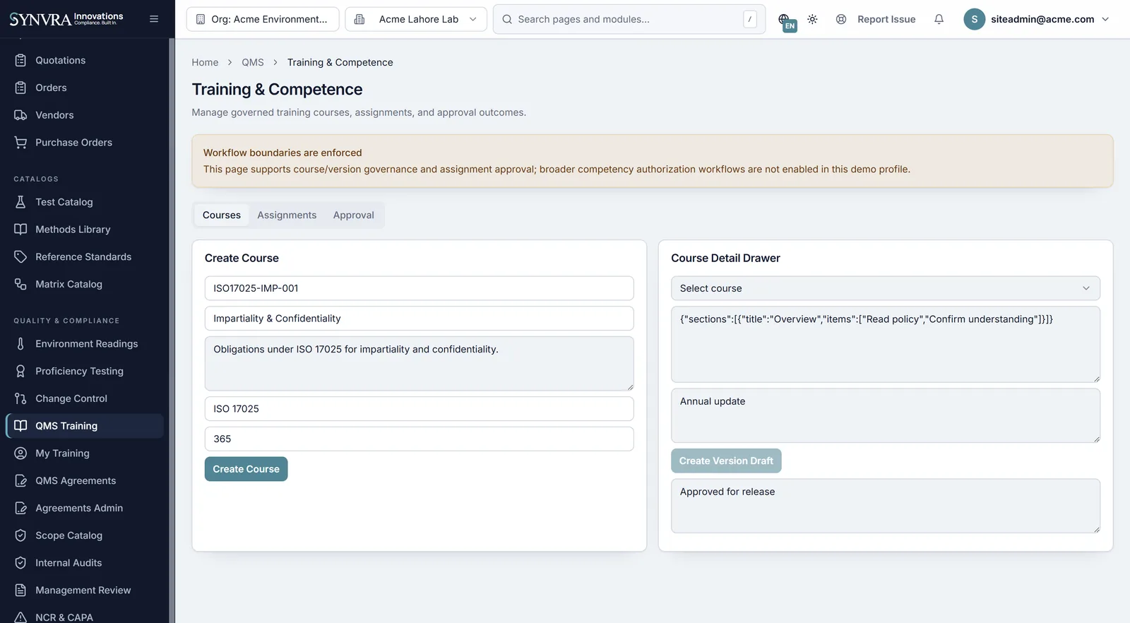The image size is (1130, 623).
Task: Navigate to QMS breadcrumb link
Action: pos(253,62)
